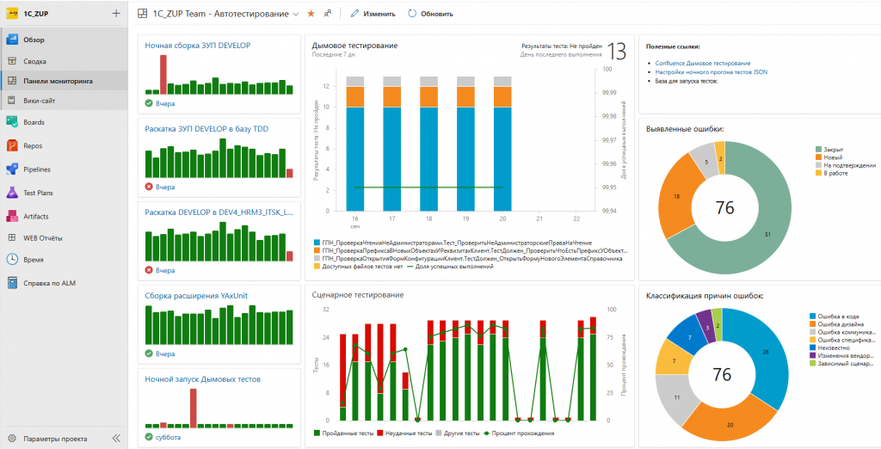Click the Обновить button

tap(431, 14)
